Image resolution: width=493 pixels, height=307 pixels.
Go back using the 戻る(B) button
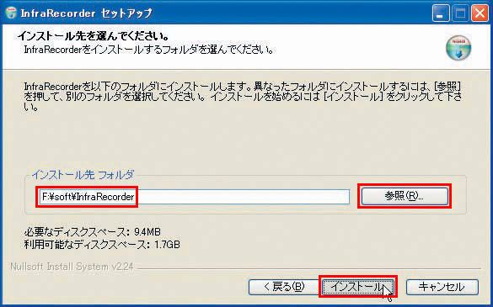click(284, 287)
